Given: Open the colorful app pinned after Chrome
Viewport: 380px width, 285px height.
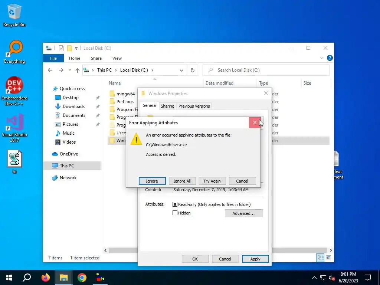Looking at the screenshot, I should 100,278.
